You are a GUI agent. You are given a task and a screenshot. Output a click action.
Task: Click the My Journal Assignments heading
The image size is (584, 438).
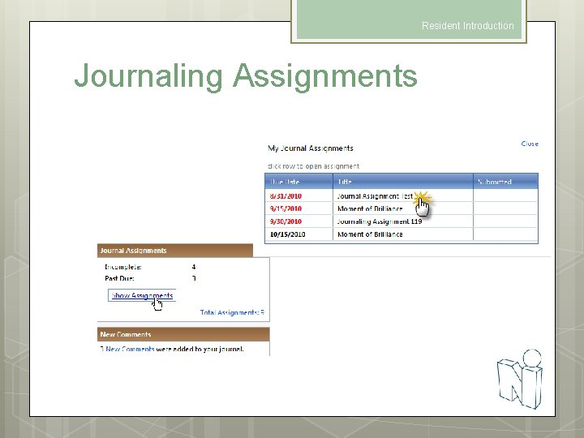311,148
